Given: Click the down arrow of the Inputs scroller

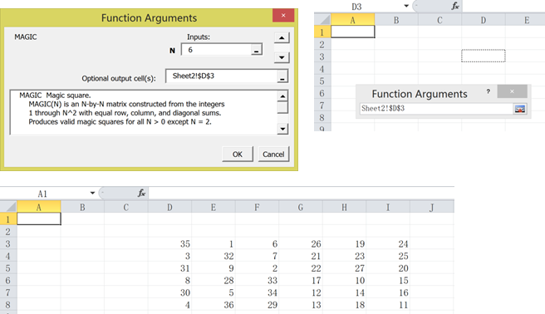Looking at the screenshot, I should click(282, 57).
